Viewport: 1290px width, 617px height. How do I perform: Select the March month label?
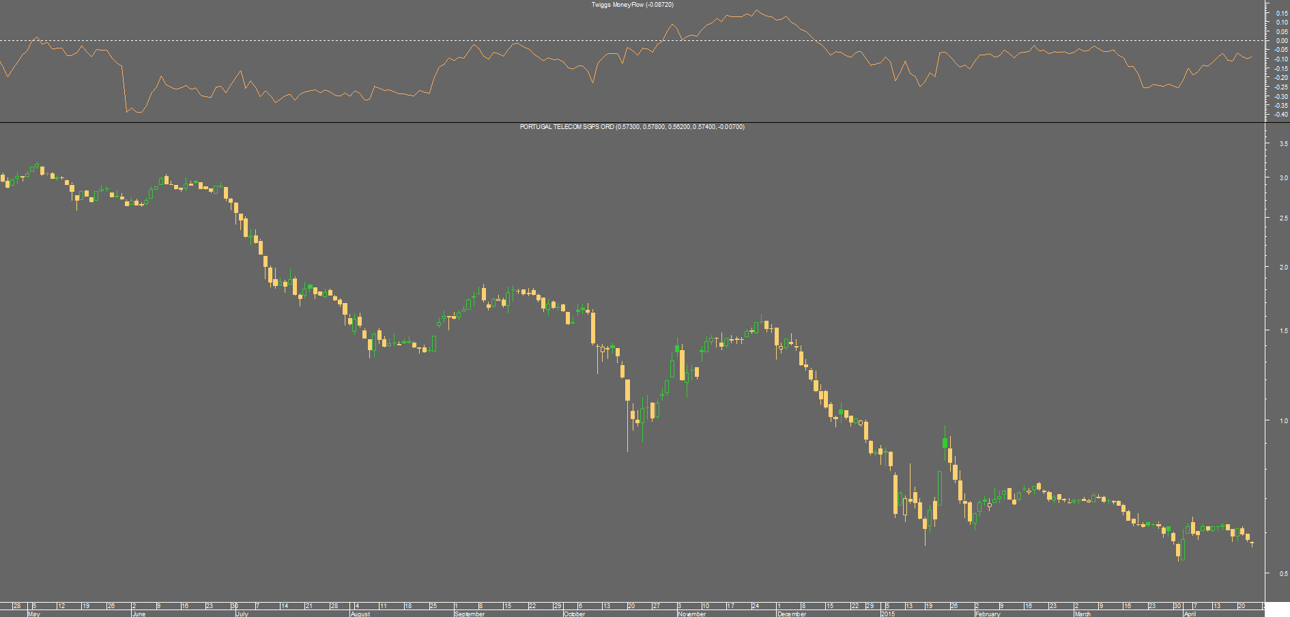click(x=1083, y=614)
